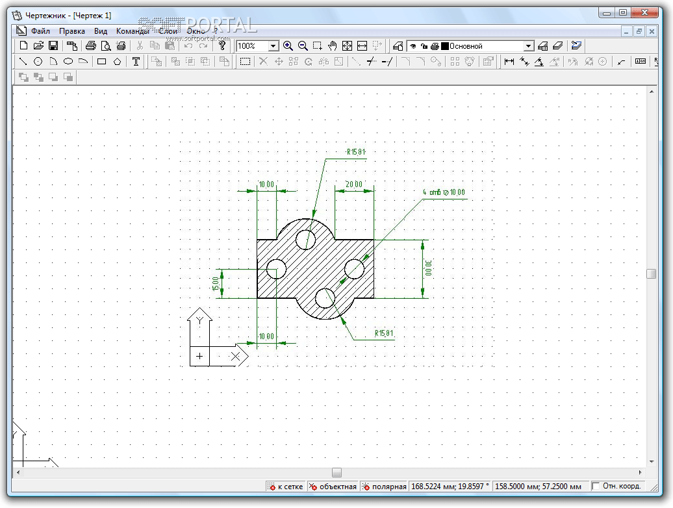Image resolution: width=673 pixels, height=508 pixels.
Task: Choose the trim line tool
Action: [372, 61]
